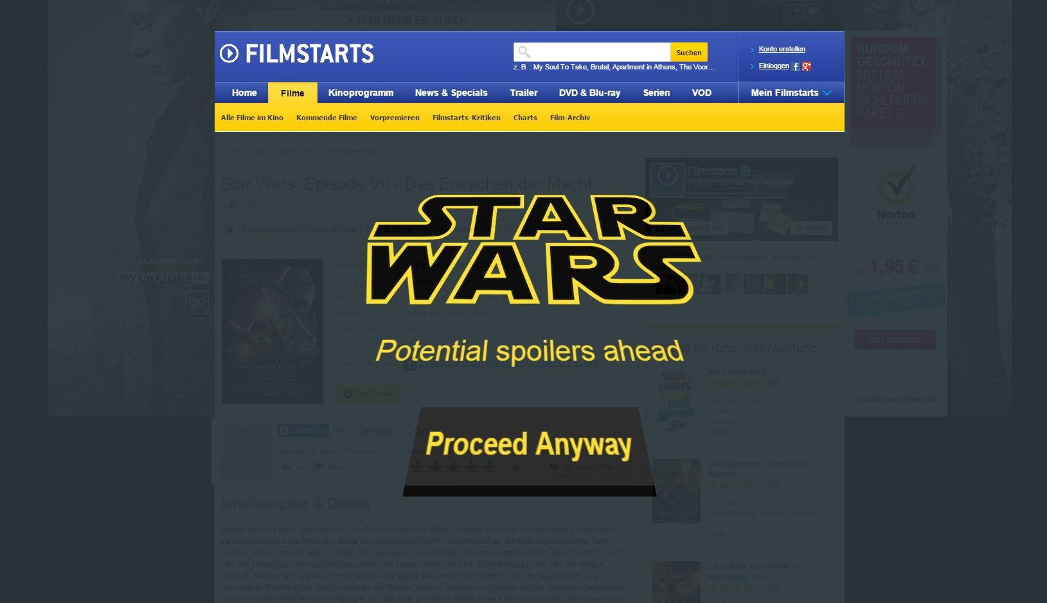Open the VOD menu item

coord(701,93)
